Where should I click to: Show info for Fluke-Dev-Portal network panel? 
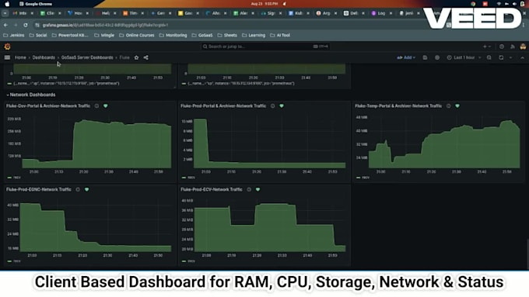click(96, 106)
